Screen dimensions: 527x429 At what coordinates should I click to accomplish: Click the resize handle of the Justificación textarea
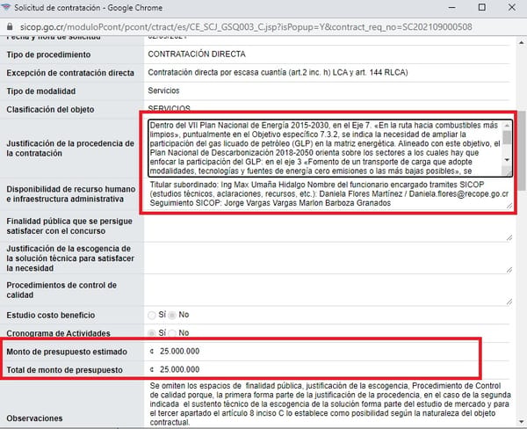tap(508, 173)
